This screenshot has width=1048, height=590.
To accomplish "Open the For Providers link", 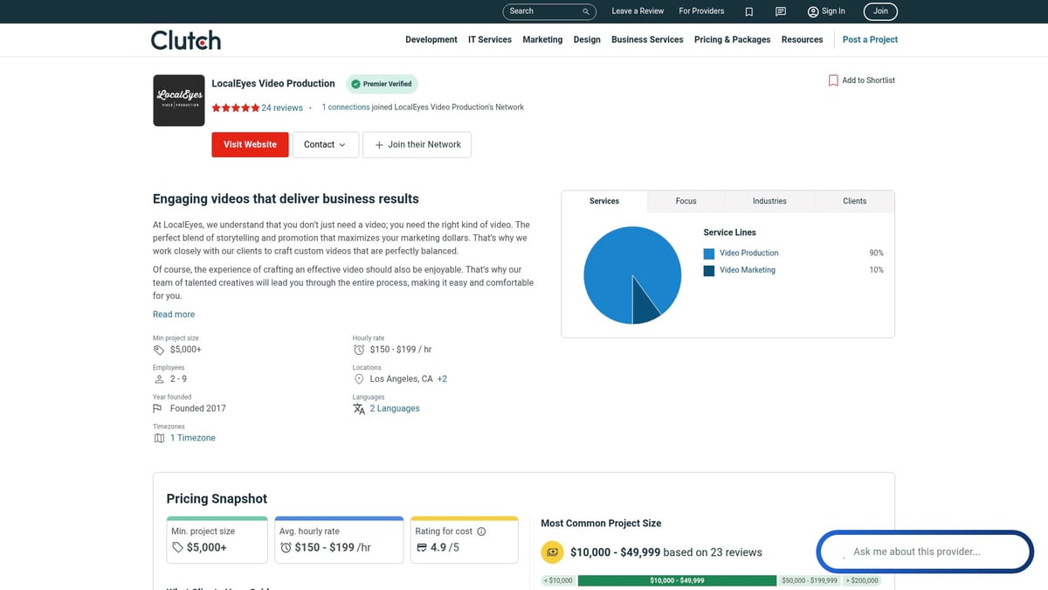I will click(701, 11).
